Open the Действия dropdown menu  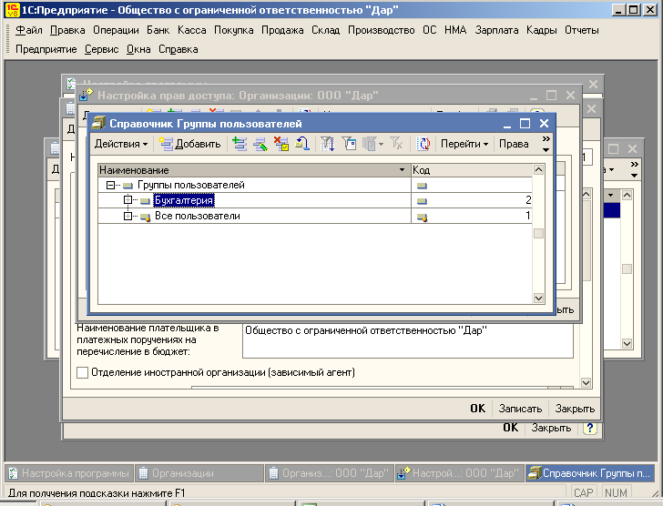(121, 144)
